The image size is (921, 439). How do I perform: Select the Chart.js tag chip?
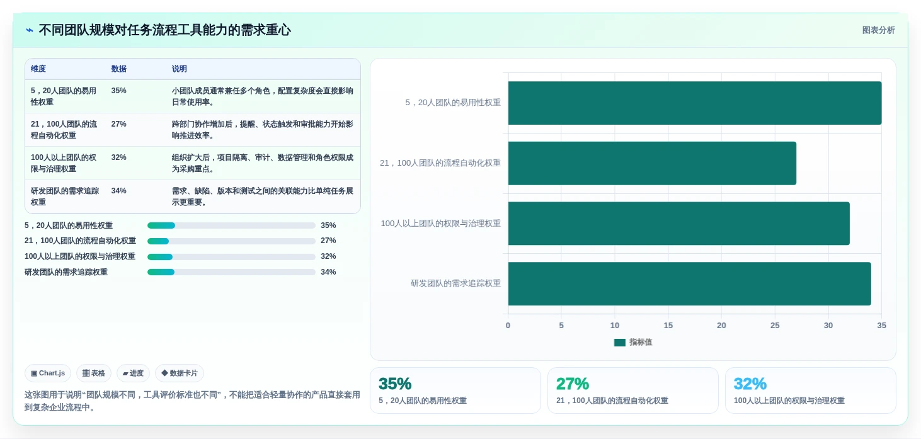point(48,373)
